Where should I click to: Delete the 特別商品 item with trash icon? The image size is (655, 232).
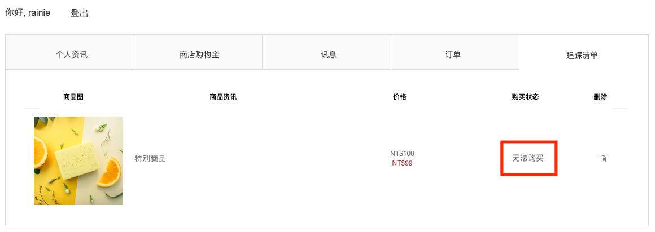[603, 159]
